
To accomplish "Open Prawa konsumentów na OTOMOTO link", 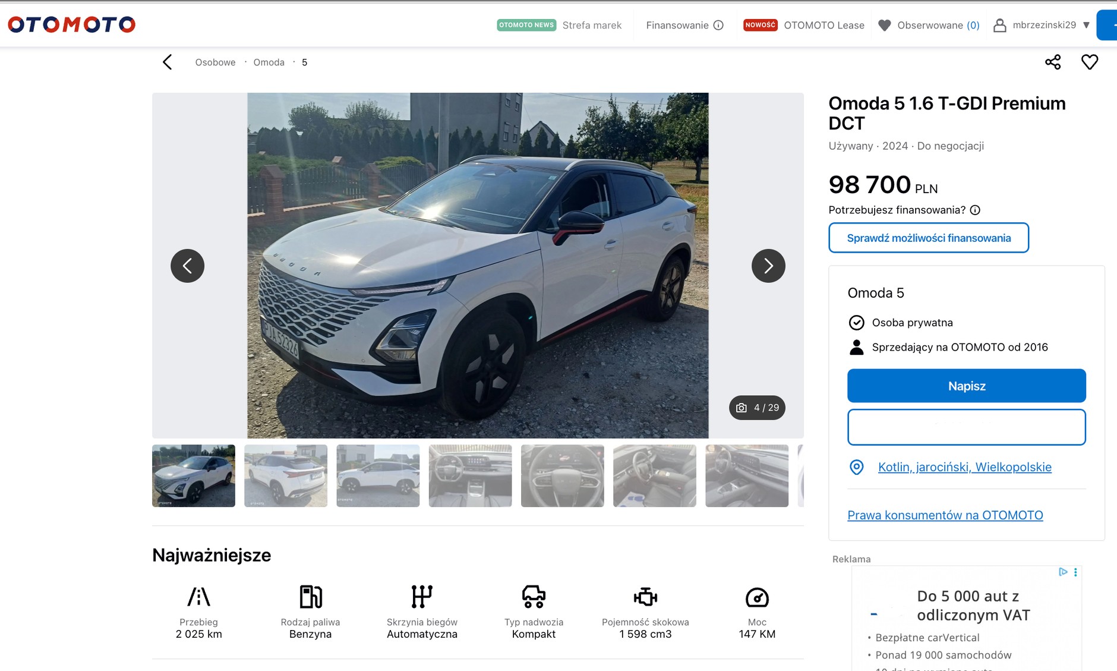I will point(945,515).
